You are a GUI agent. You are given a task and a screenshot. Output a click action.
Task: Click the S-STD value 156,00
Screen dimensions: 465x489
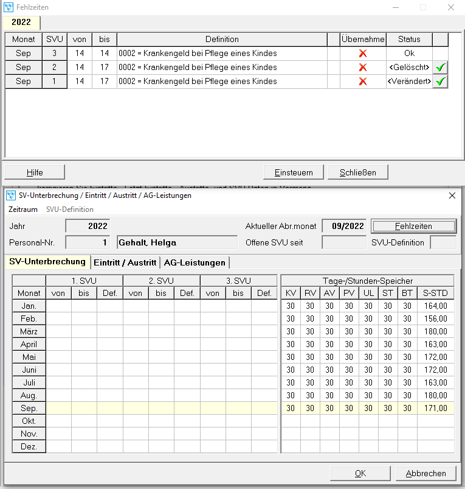[435, 318]
